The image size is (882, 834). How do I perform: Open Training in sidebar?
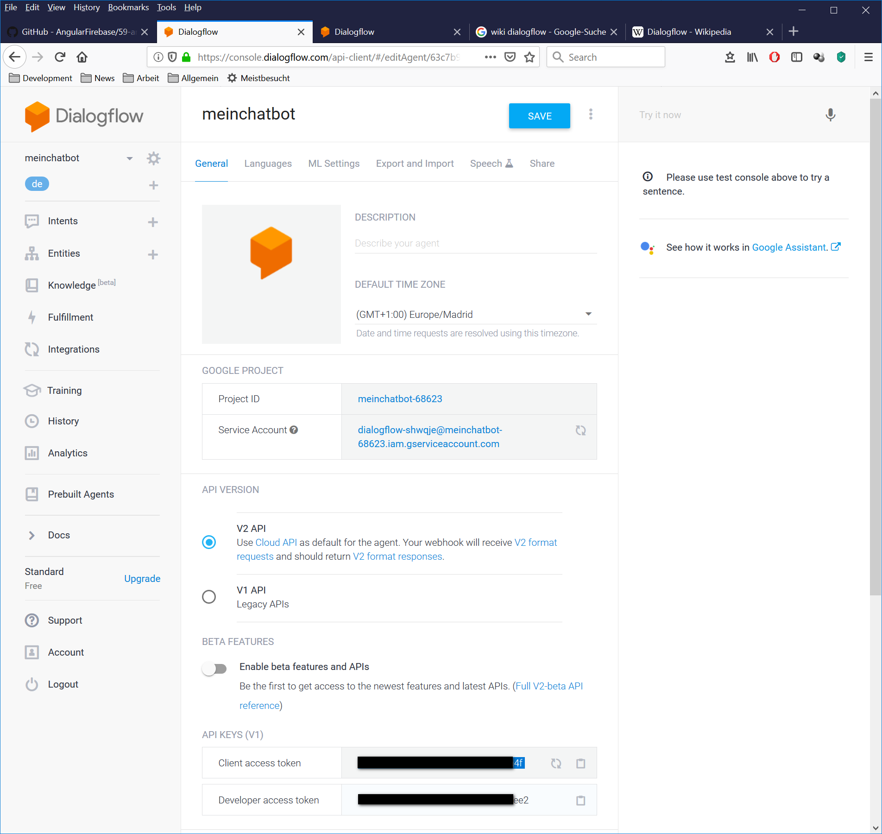[64, 391]
